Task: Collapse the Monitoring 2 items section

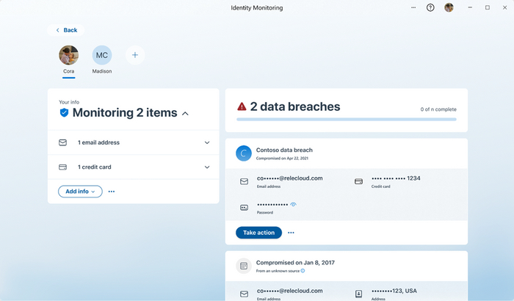Action: (185, 114)
